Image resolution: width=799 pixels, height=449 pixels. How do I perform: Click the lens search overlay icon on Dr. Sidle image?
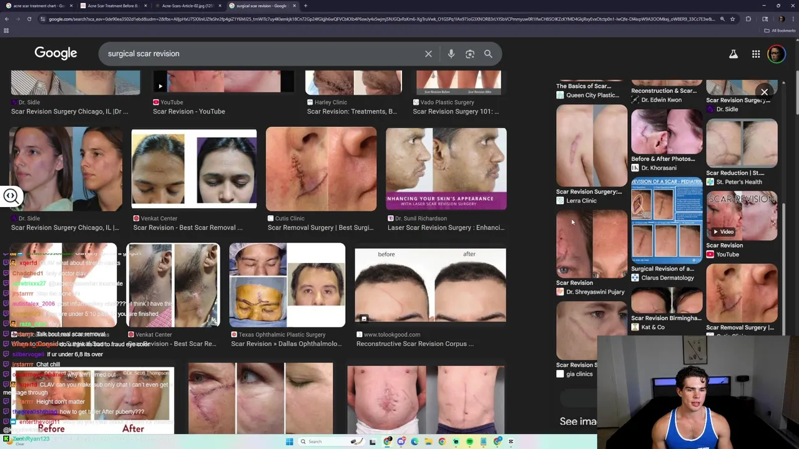(11, 196)
